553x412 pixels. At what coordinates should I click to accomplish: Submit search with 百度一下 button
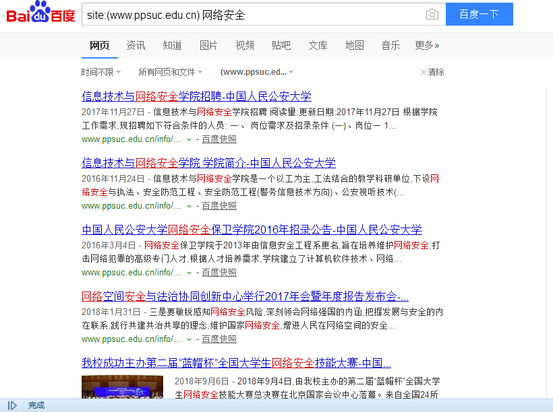[479, 14]
